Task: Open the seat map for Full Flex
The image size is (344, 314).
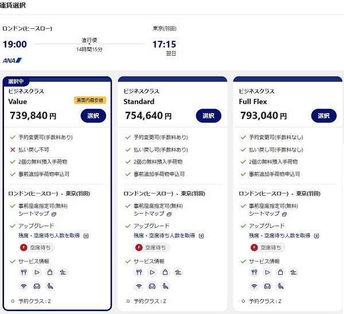Action: [267, 214]
